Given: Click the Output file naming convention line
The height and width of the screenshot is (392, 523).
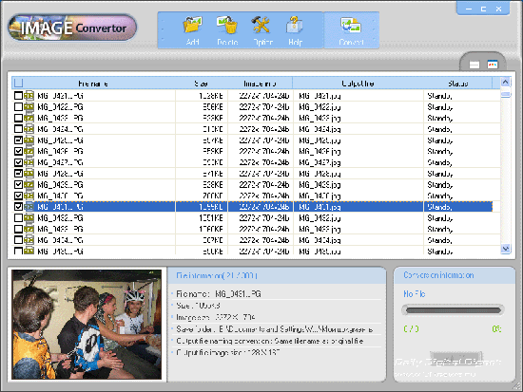Looking at the screenshot, I should [x=269, y=341].
